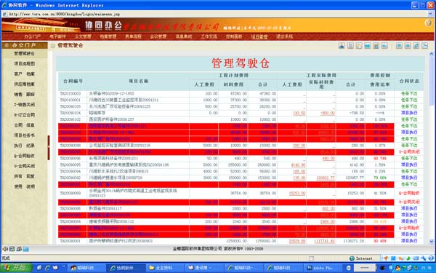Screen dimensions: 436x273
Task: Click the -900.00 material cost link
Action: click(328, 113)
